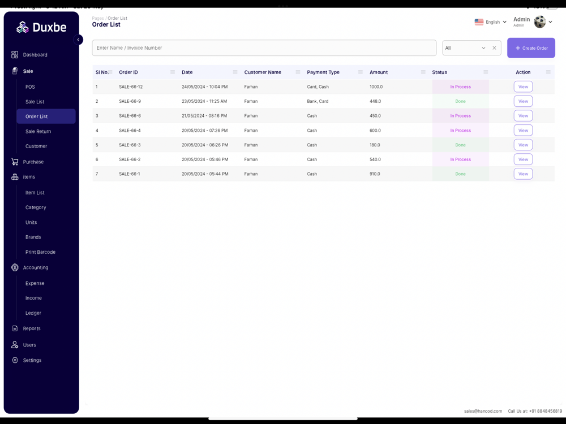Image resolution: width=566 pixels, height=424 pixels.
Task: Click the Admin profile avatar
Action: point(539,22)
